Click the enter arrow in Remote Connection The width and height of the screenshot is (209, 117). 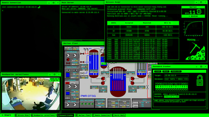click(39, 7)
